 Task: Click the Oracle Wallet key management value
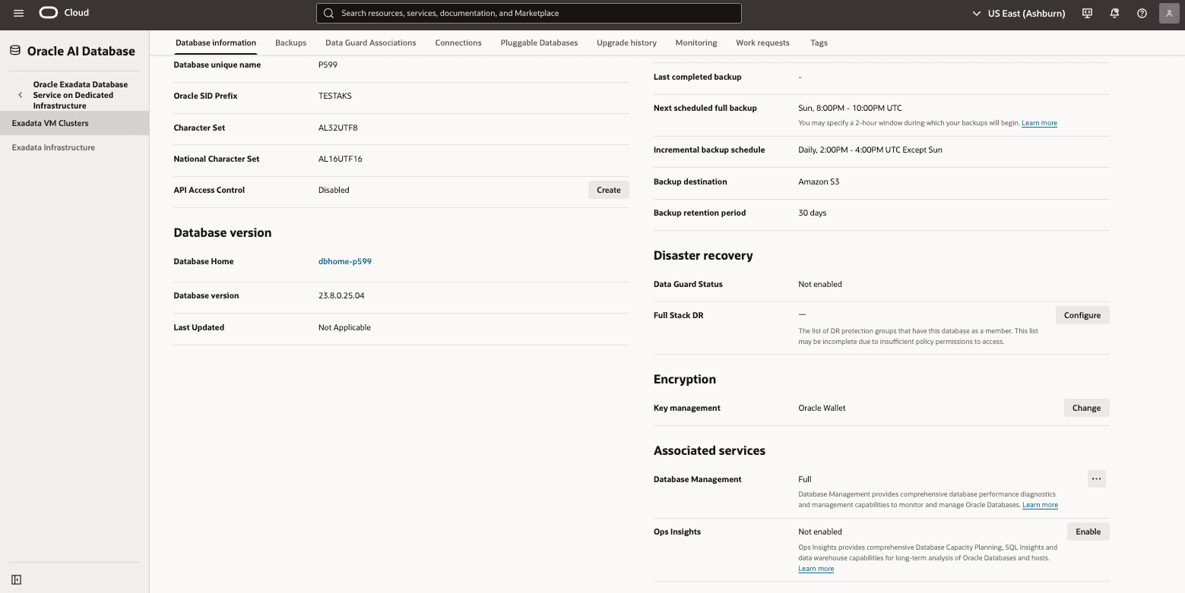click(822, 408)
